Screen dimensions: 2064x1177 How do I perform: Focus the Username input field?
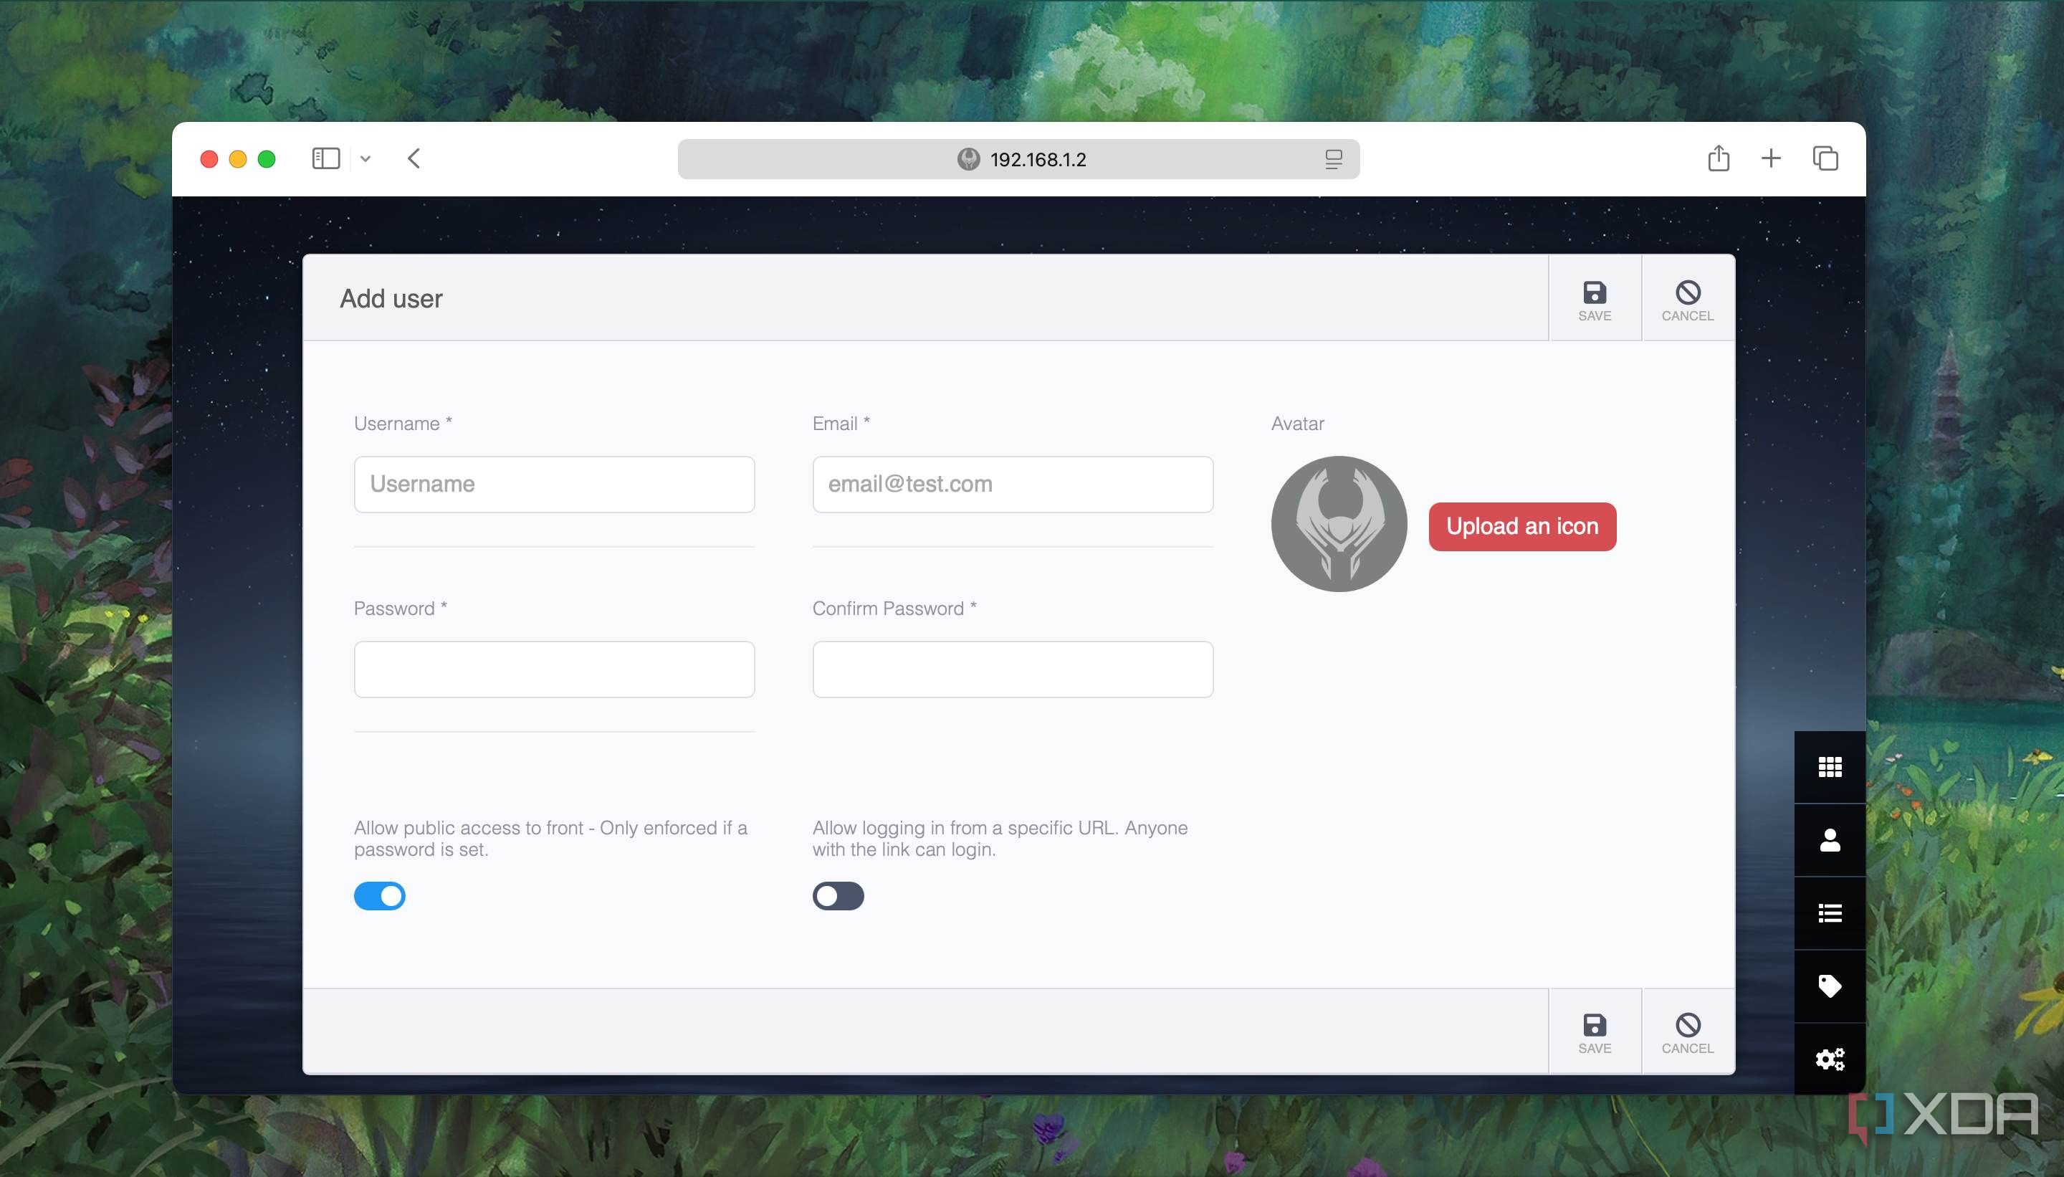click(555, 485)
